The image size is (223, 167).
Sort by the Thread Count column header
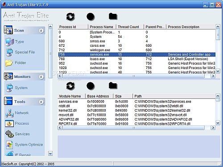click(x=130, y=27)
